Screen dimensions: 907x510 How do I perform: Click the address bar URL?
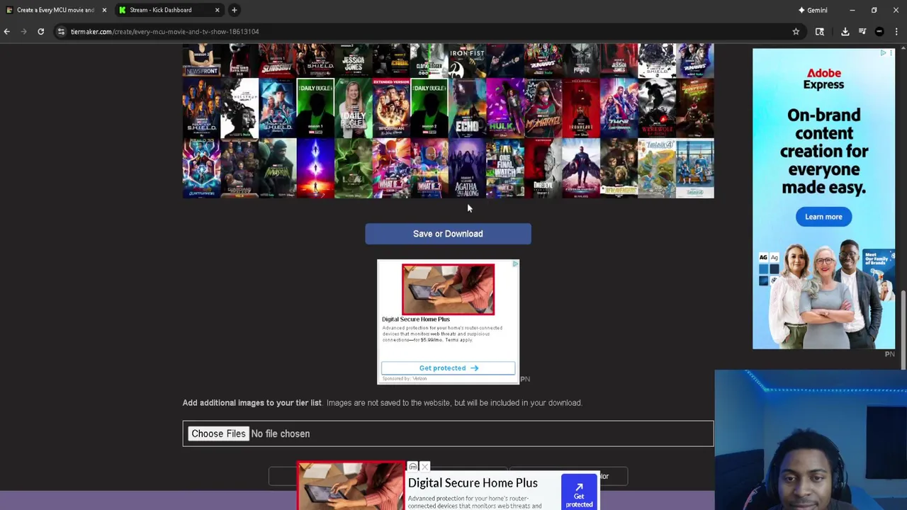click(164, 31)
